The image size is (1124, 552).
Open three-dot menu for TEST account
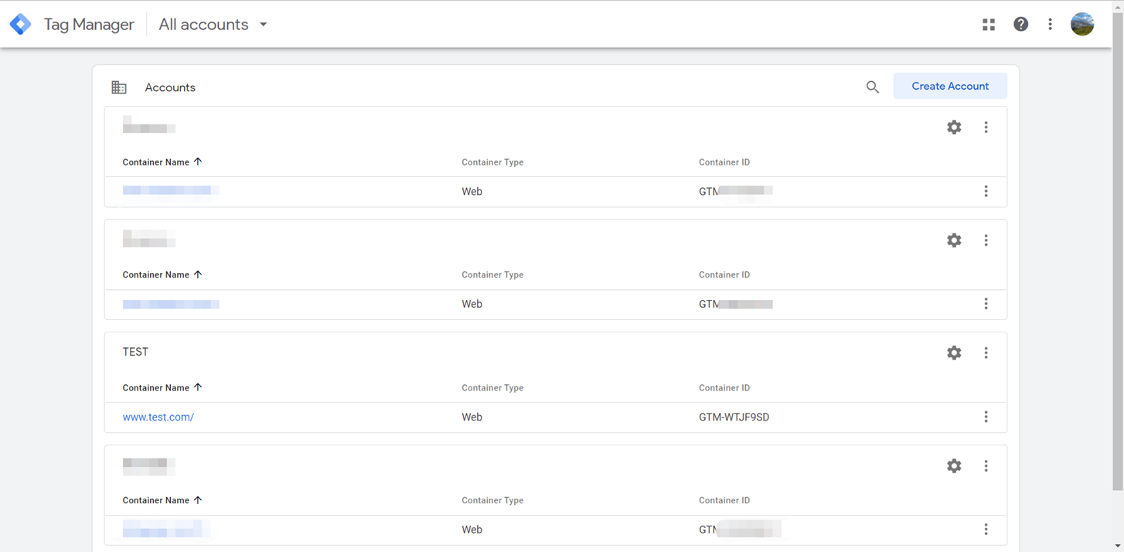986,353
